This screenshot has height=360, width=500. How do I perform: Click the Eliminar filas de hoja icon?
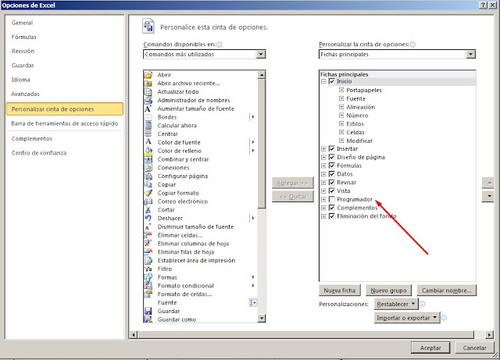click(148, 252)
